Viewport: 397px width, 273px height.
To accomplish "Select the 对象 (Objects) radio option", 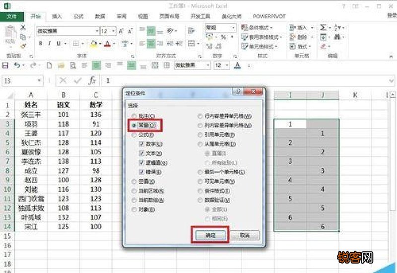I will (x=143, y=209).
